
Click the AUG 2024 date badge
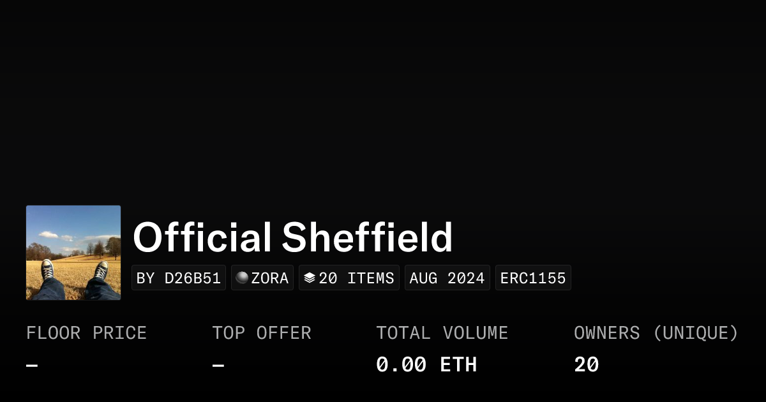click(x=447, y=278)
